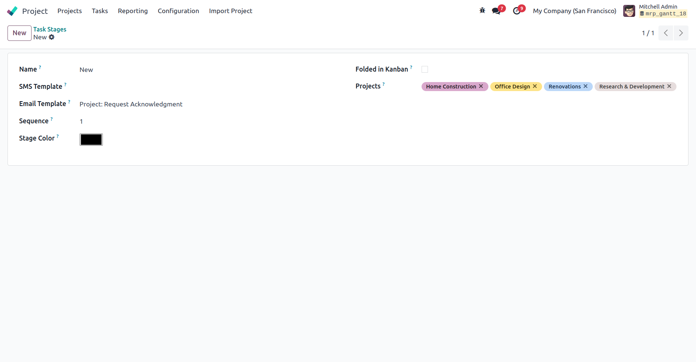
Task: Remove the Research & Development tag
Action: pos(669,86)
